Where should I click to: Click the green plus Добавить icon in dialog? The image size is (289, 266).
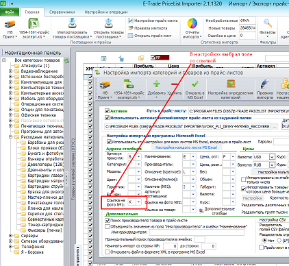pyautogui.click(x=157, y=84)
